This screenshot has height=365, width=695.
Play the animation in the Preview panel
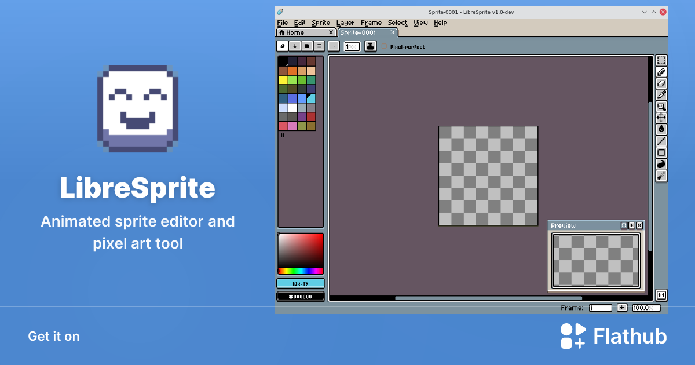click(x=632, y=225)
